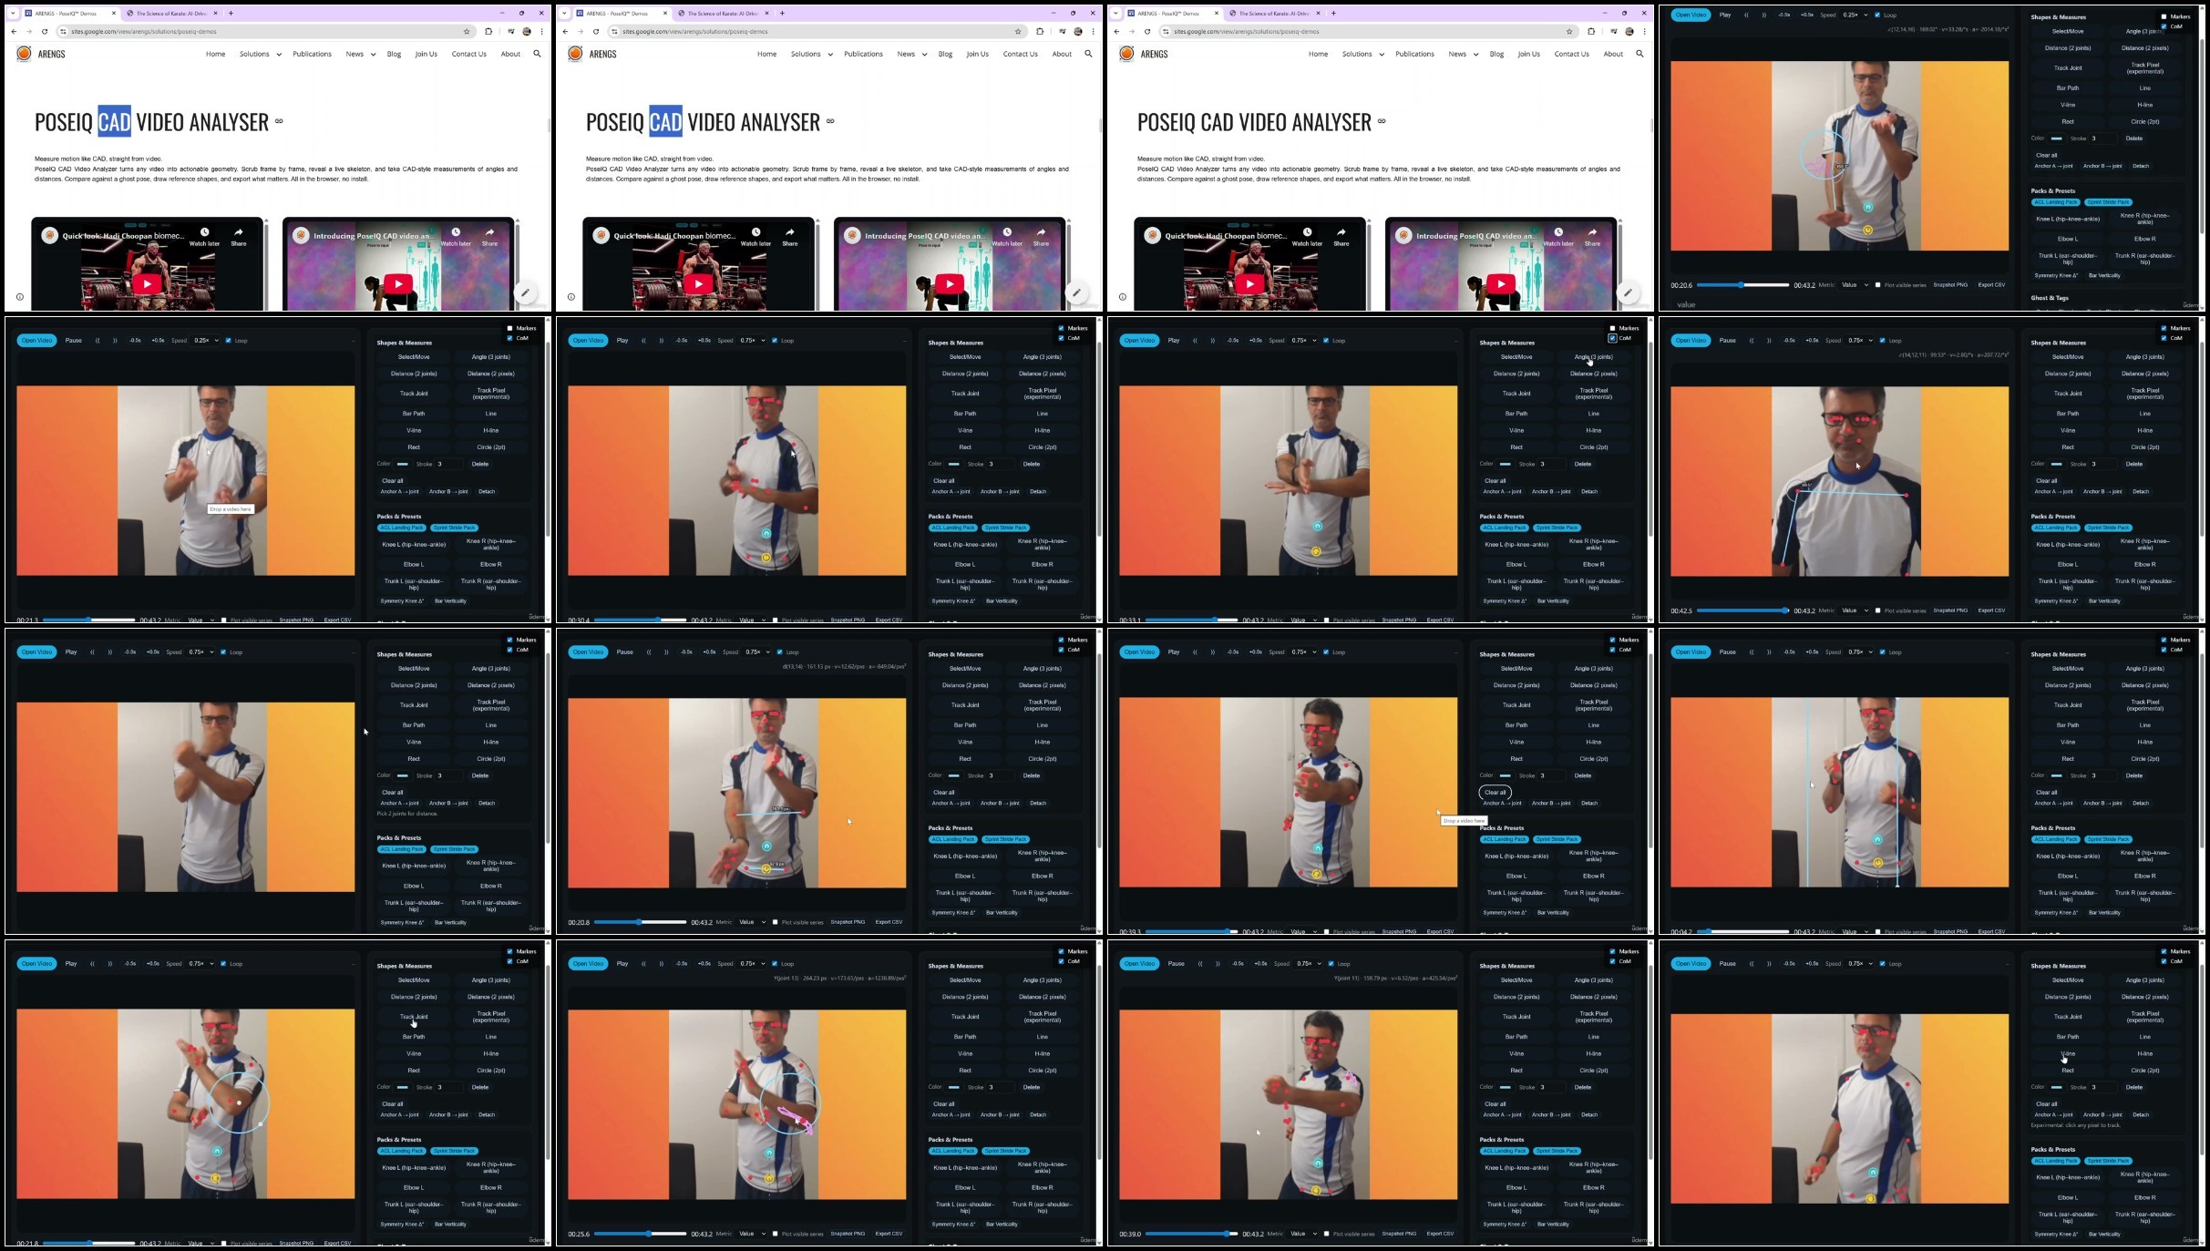Open Metric Value dropdown in 00:42.5 player
The image size is (2210, 1251).
click(x=1855, y=610)
